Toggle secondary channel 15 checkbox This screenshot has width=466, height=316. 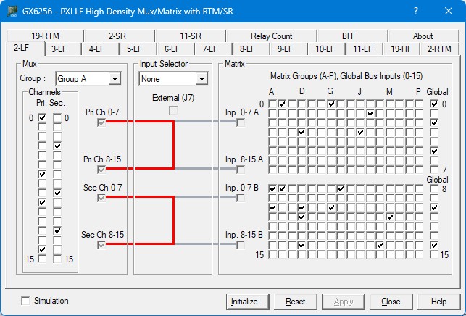click(57, 259)
